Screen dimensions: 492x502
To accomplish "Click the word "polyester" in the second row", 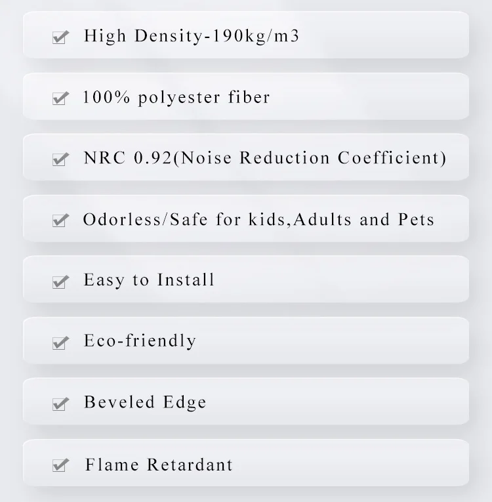I will [180, 98].
